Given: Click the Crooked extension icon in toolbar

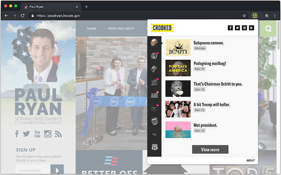Looking at the screenshot, I should click(255, 16).
